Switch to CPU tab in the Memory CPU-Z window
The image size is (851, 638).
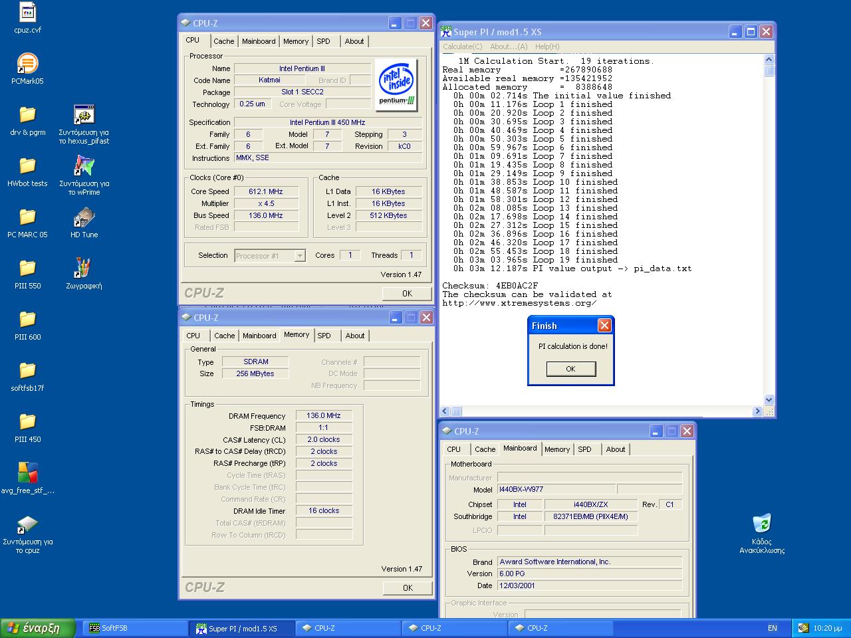tap(193, 336)
